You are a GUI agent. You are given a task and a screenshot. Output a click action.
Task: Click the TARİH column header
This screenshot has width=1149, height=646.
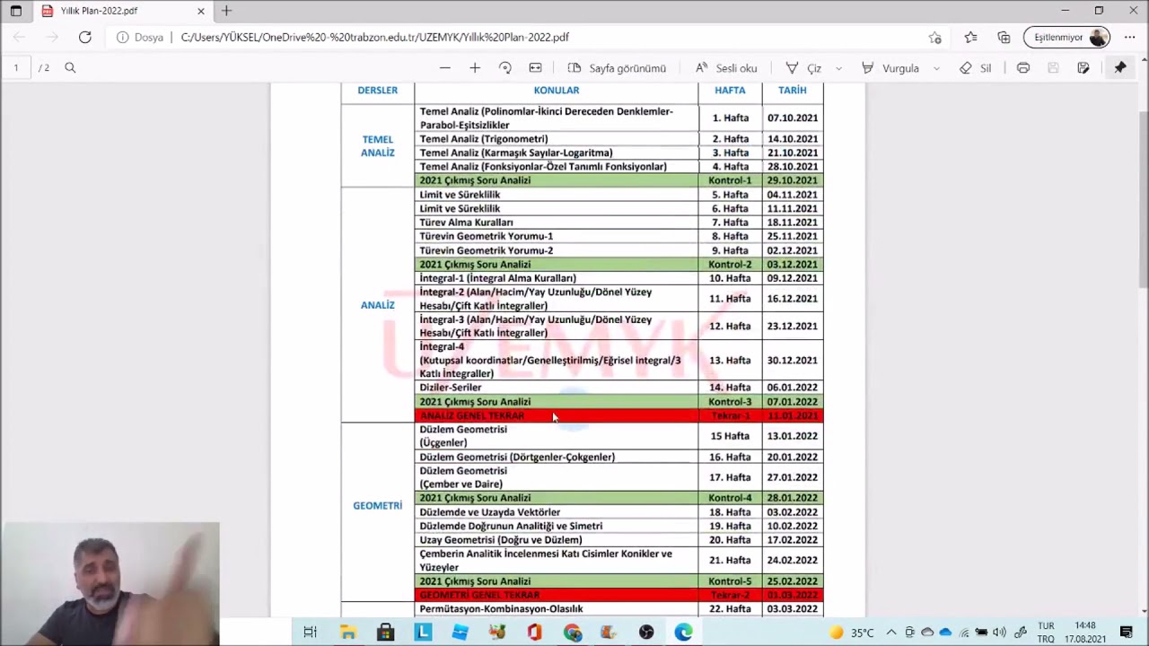[793, 91]
